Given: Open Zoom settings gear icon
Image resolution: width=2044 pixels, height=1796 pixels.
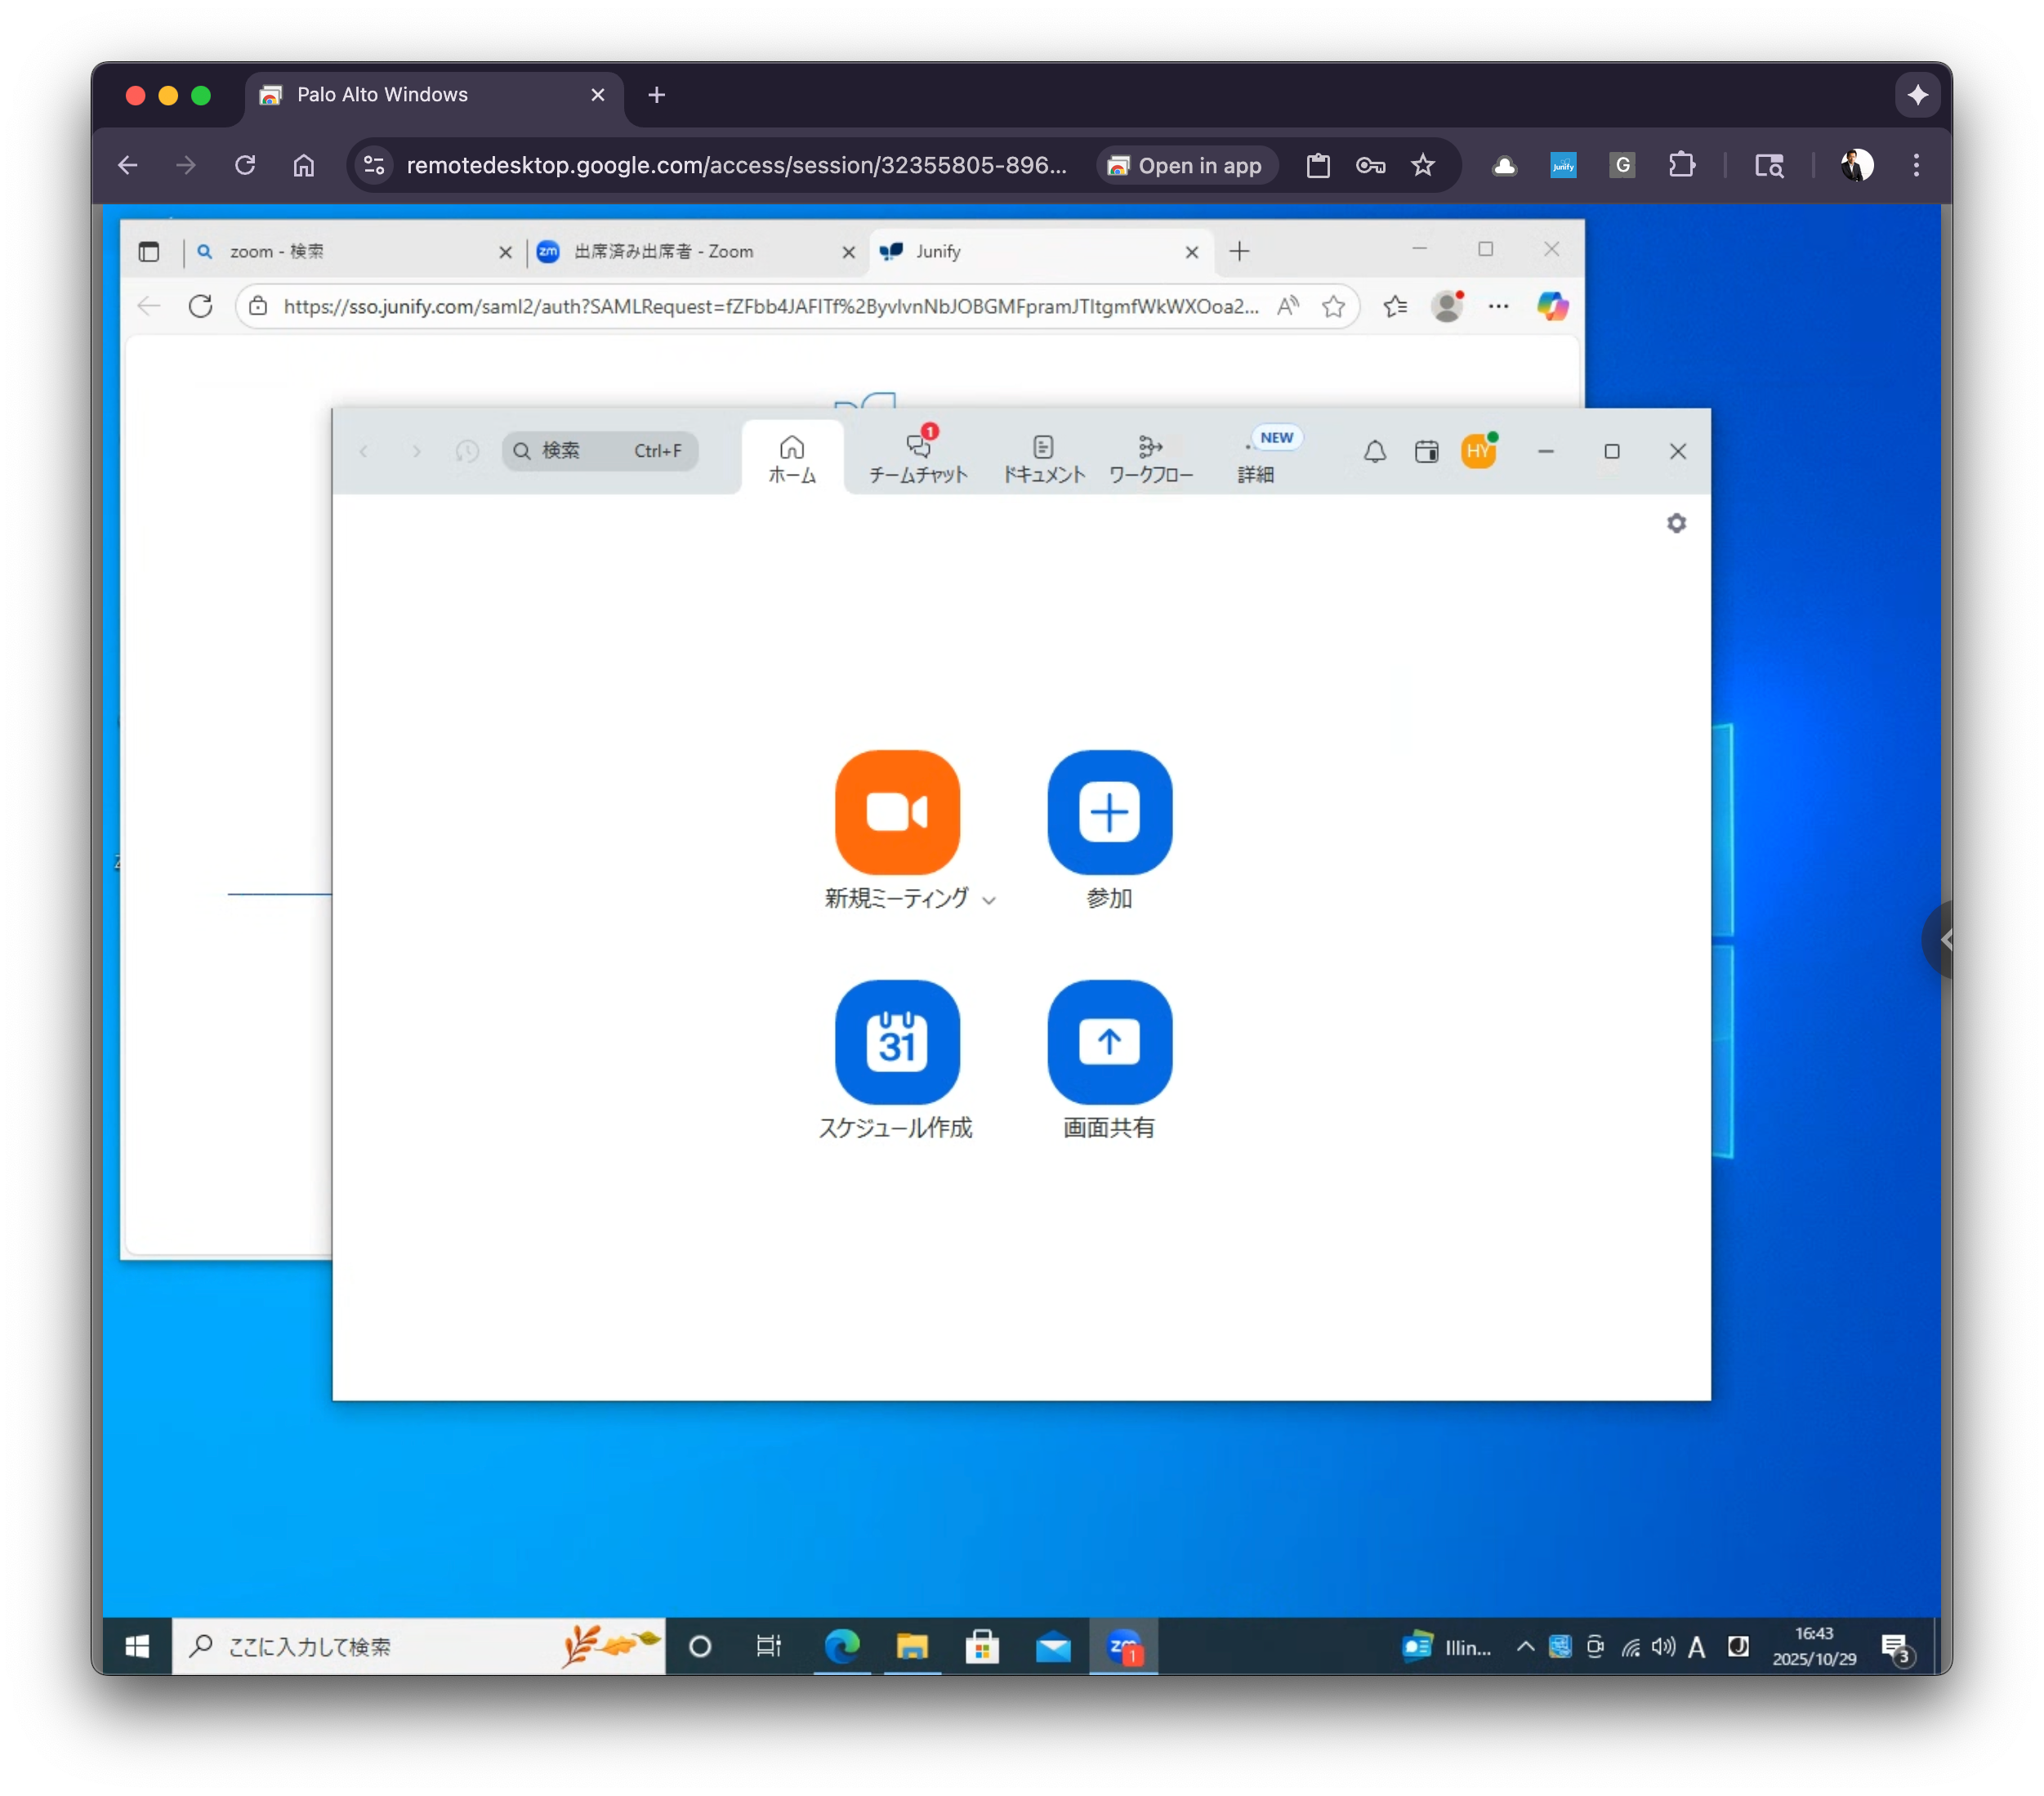Looking at the screenshot, I should click(1676, 523).
